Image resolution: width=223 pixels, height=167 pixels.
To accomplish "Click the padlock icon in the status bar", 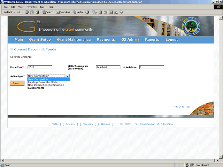I will point(187,165).
